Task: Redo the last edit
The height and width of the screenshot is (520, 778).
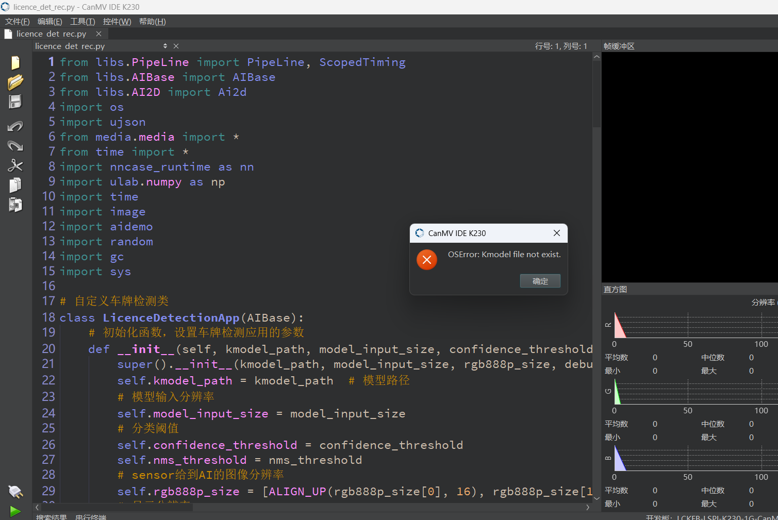Action: [15, 146]
